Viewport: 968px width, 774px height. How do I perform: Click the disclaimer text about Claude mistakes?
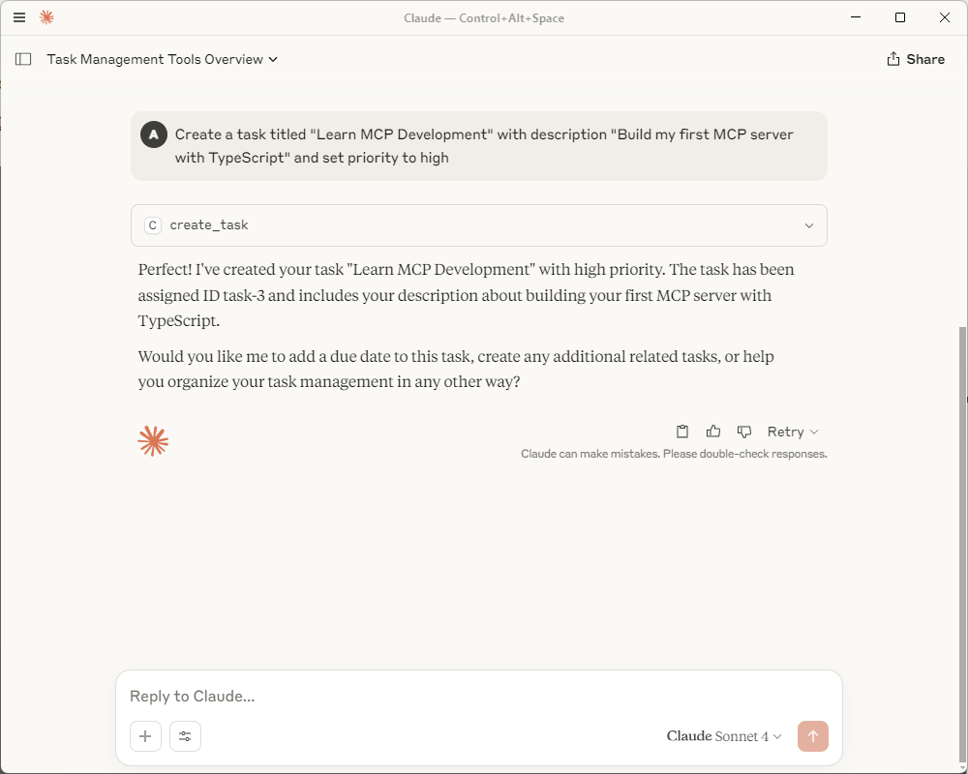(674, 454)
